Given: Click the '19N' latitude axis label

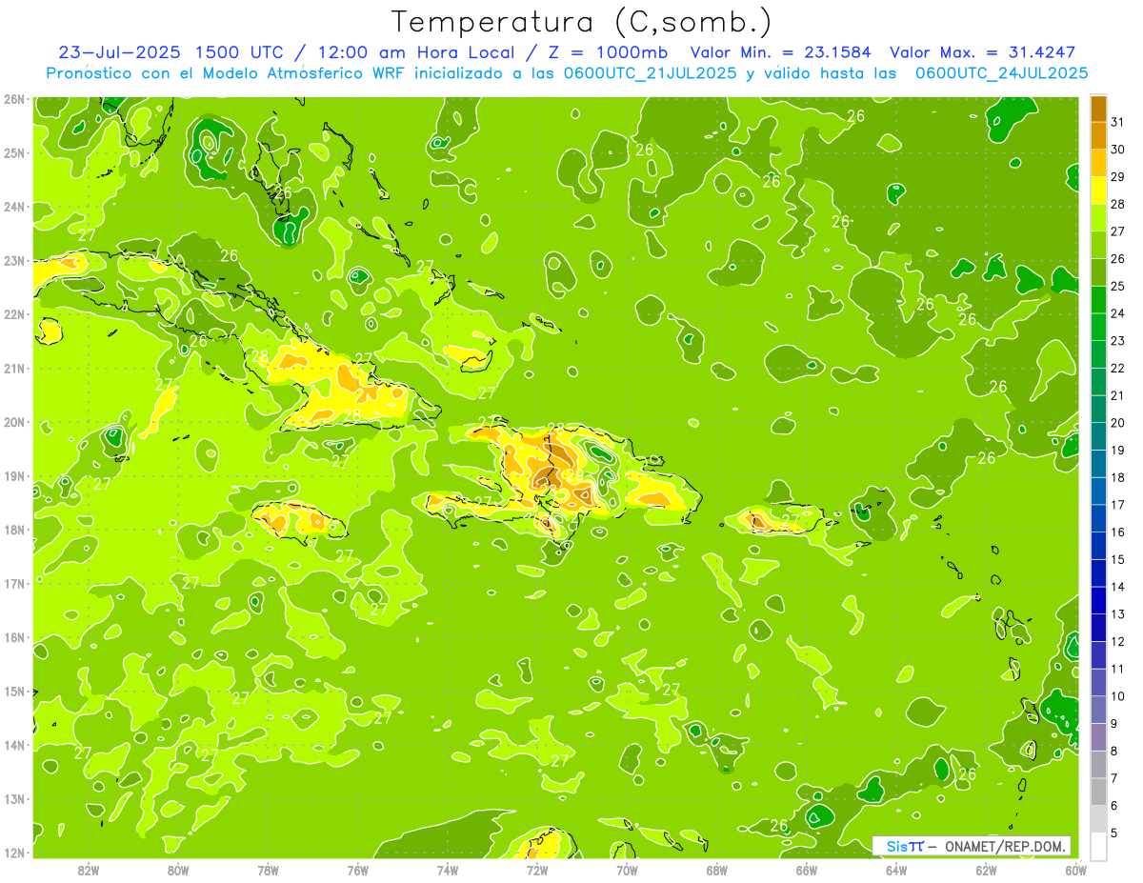Looking at the screenshot, I should (x=13, y=475).
